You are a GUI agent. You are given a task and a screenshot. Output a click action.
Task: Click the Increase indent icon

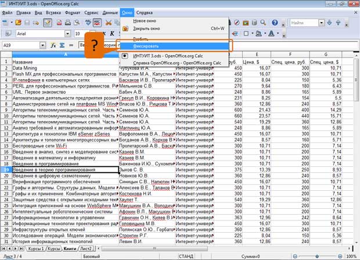(x=235, y=34)
